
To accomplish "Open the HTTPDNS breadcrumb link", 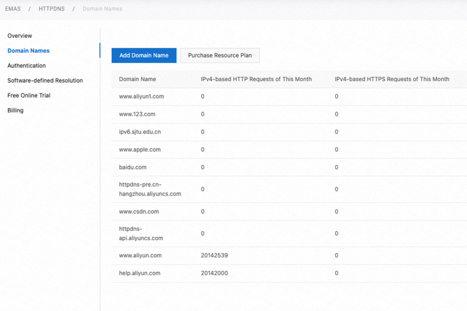I will coord(51,8).
